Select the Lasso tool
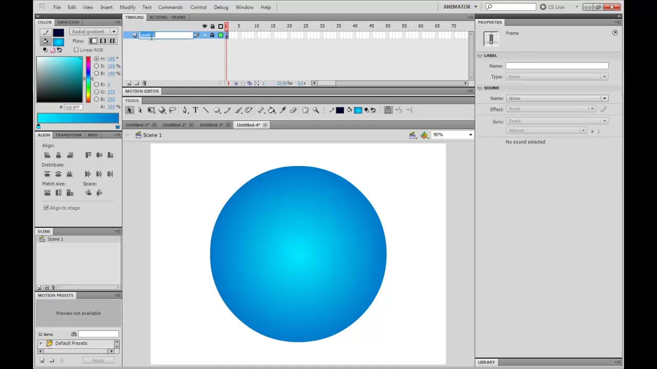This screenshot has height=369, width=657. [x=172, y=110]
